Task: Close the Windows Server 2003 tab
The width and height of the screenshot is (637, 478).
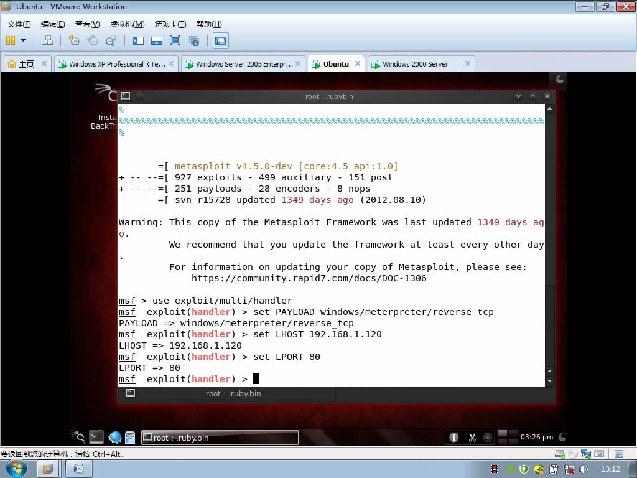Action: tap(298, 63)
